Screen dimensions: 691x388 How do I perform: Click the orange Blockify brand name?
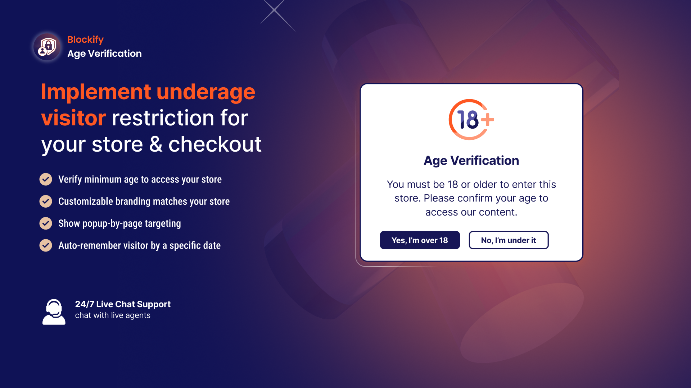tap(85, 40)
